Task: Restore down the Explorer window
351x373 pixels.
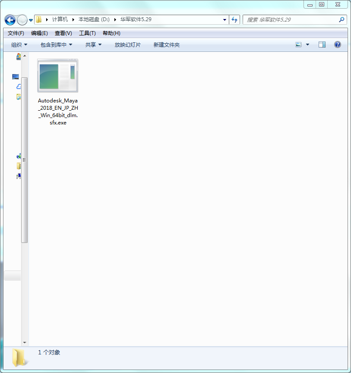Action: tap(322, 4)
